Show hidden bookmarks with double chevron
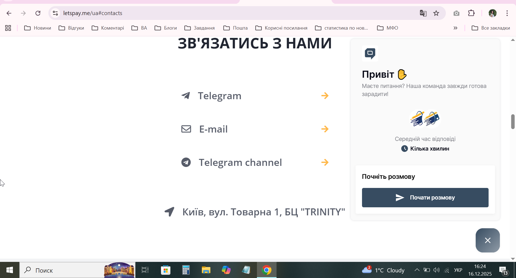 coord(455,28)
